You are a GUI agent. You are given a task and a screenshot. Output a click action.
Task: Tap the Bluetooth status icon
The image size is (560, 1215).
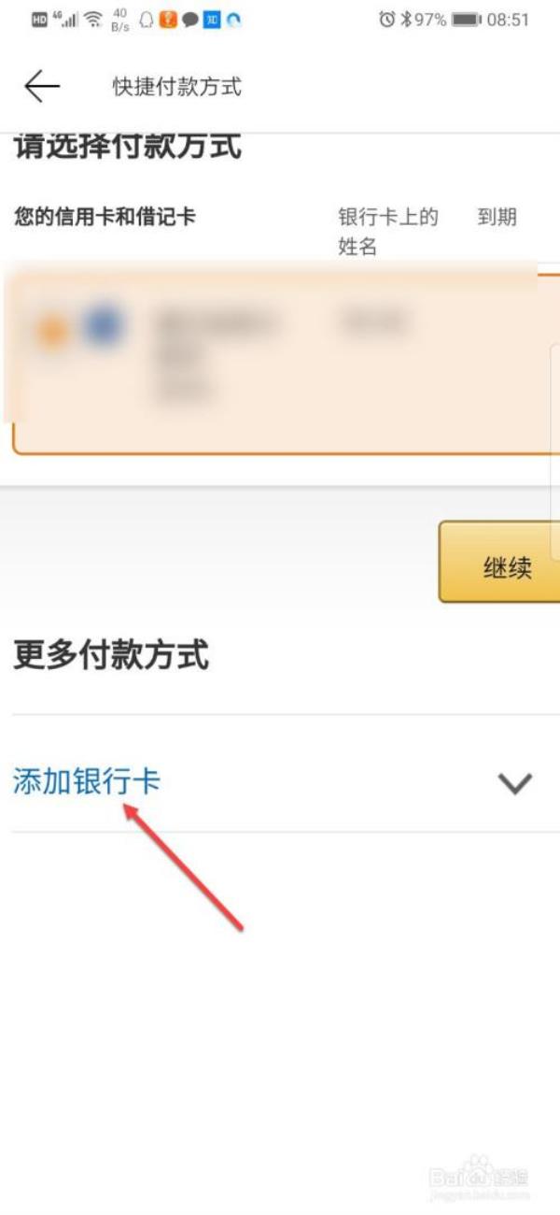point(406,19)
